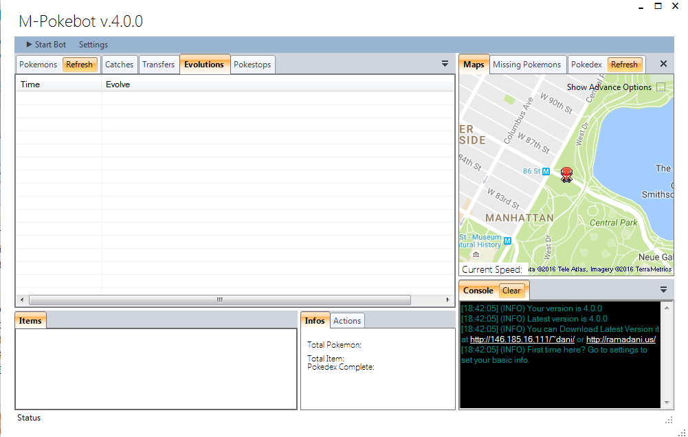Close the Maps panel with X icon
This screenshot has width=688, height=437.
tap(663, 64)
